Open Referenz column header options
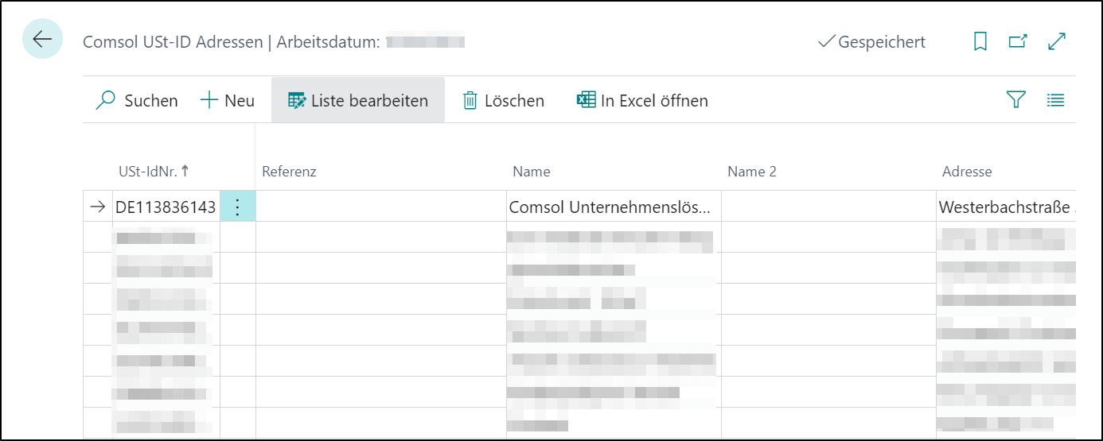The width and height of the screenshot is (1103, 441). coord(290,172)
